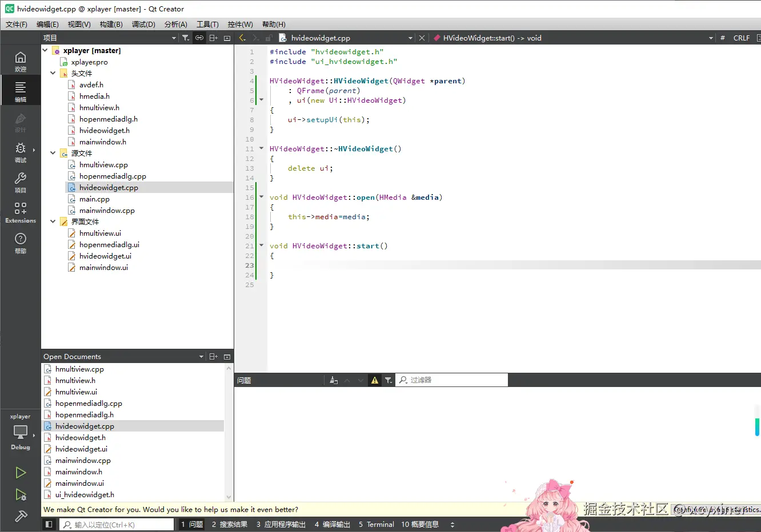
Task: Open the Welcome (欢迎) mode
Action: click(21, 61)
